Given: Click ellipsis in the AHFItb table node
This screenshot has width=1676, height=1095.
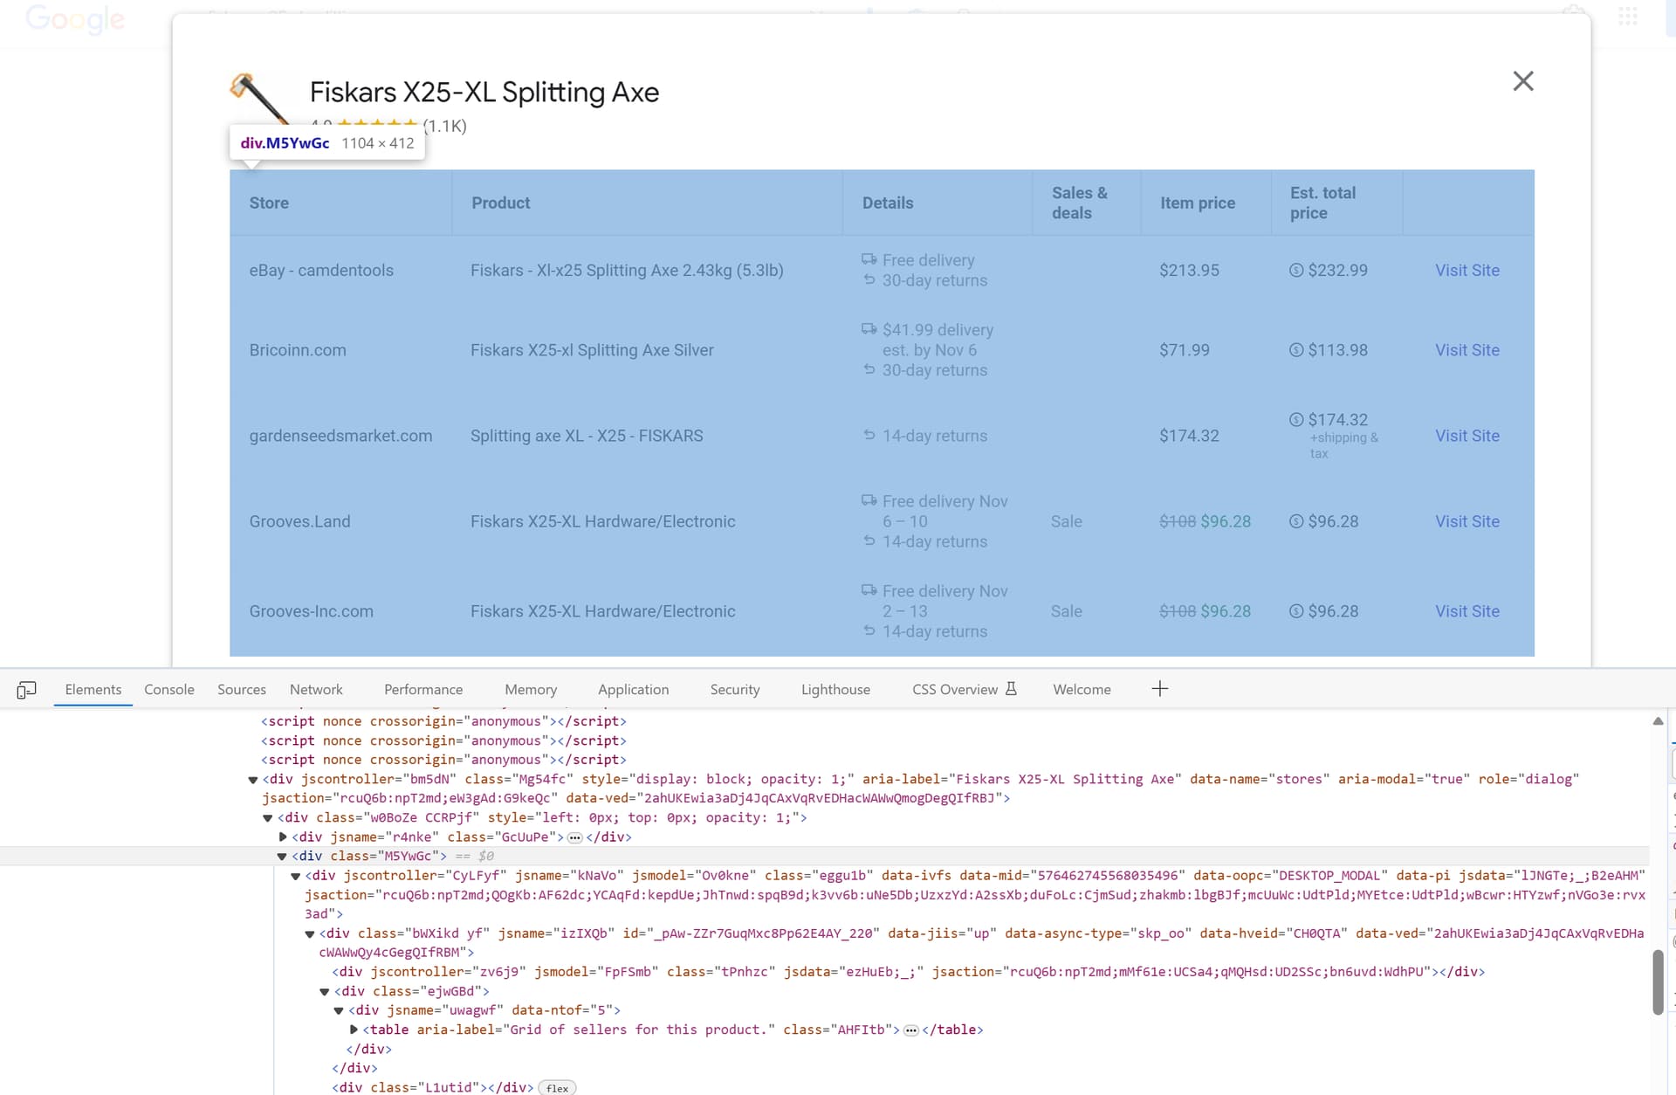Looking at the screenshot, I should [910, 1030].
